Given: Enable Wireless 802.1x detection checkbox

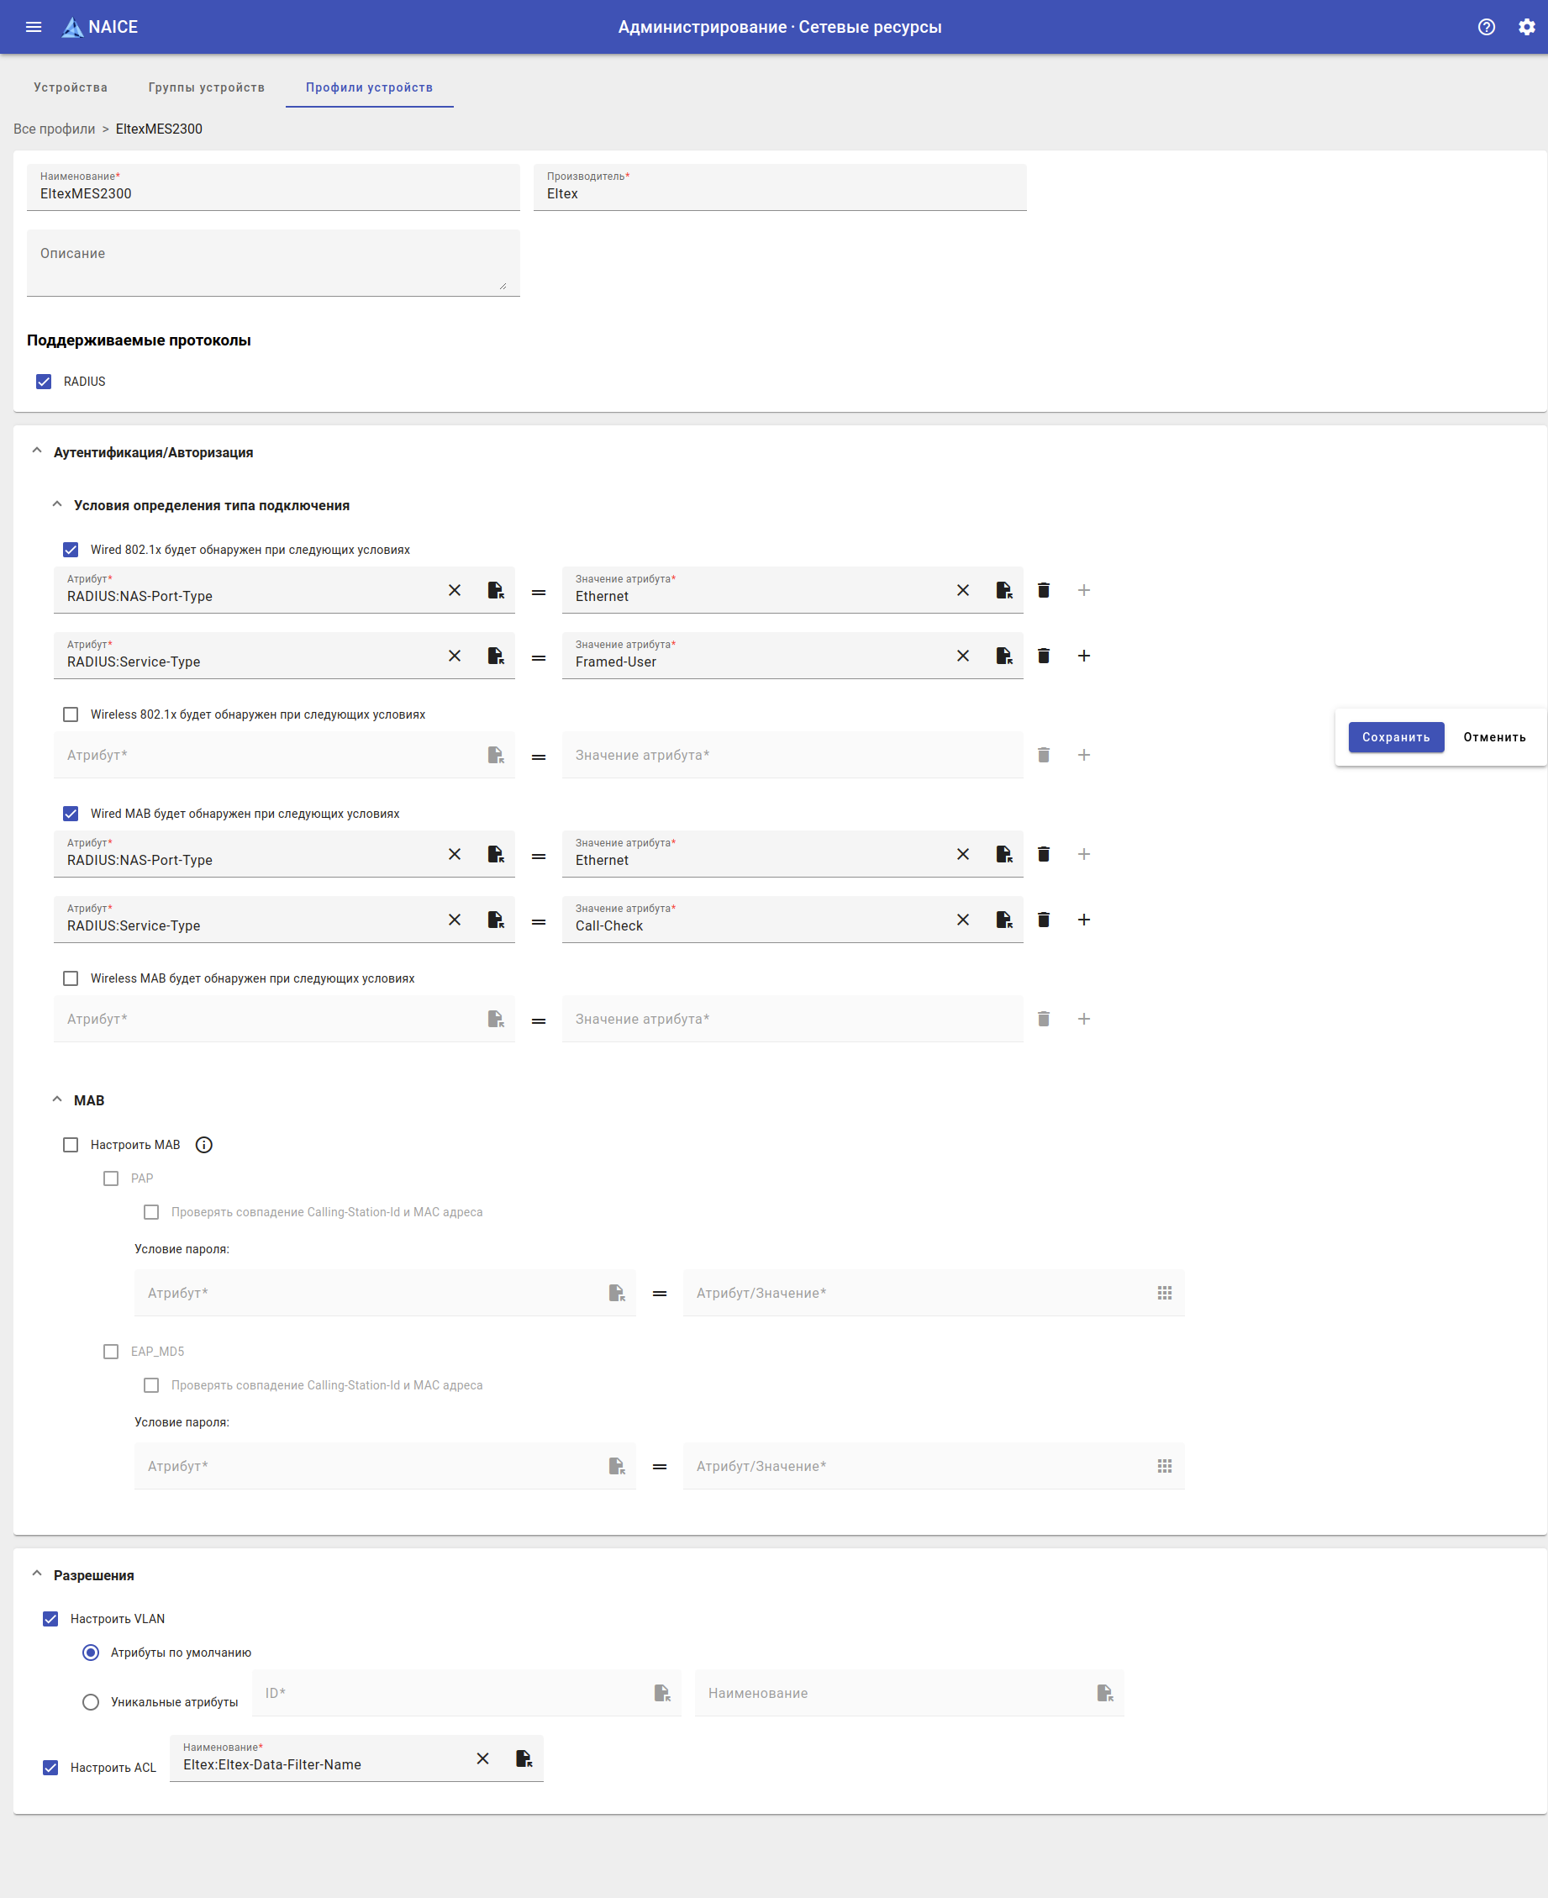Looking at the screenshot, I should (x=71, y=714).
